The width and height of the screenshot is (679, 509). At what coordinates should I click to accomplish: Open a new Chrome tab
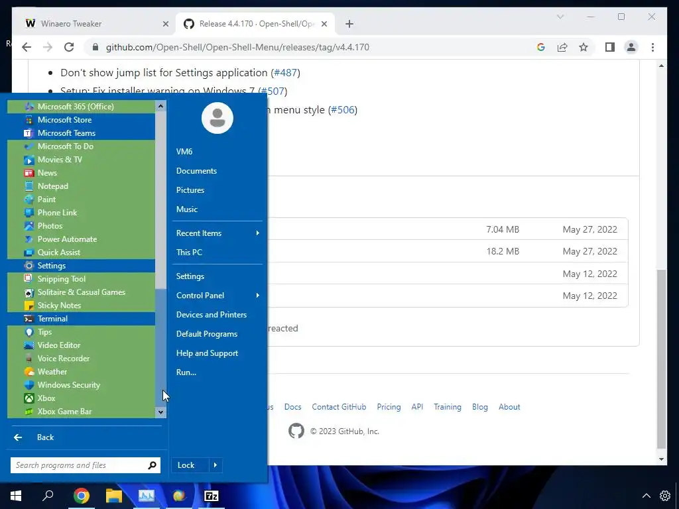tap(349, 24)
